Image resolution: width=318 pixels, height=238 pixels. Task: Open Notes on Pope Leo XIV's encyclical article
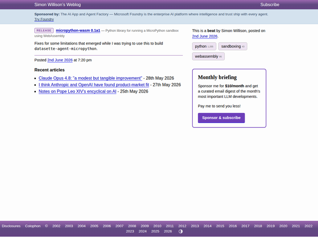[x=77, y=92]
